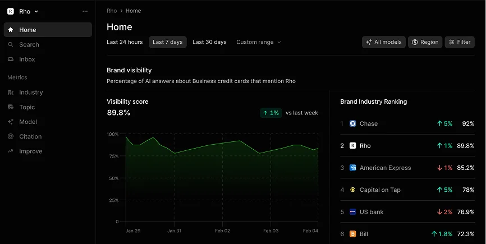Click the Search magnifier icon in sidebar

11,44
